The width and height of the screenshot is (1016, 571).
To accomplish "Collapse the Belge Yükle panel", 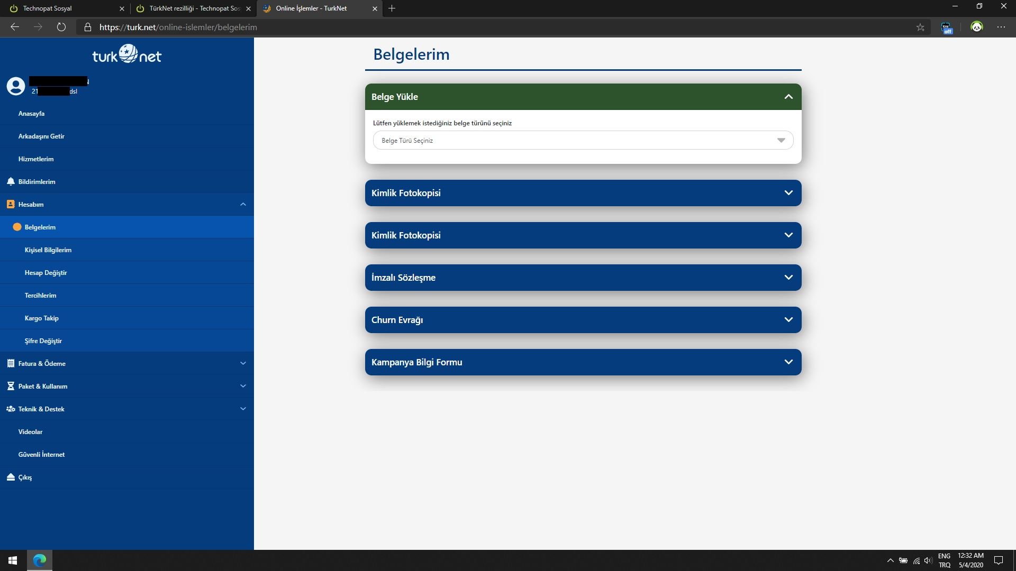I will pos(788,97).
